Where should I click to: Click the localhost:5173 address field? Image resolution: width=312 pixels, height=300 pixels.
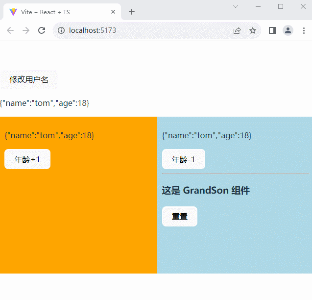[x=147, y=30]
